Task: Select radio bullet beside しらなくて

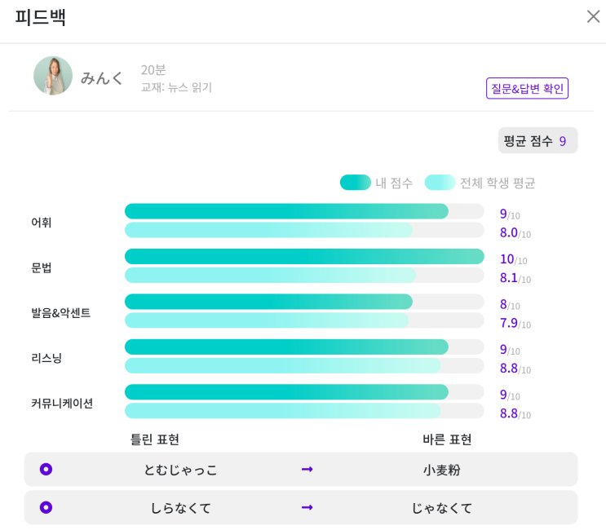Action: click(x=46, y=507)
